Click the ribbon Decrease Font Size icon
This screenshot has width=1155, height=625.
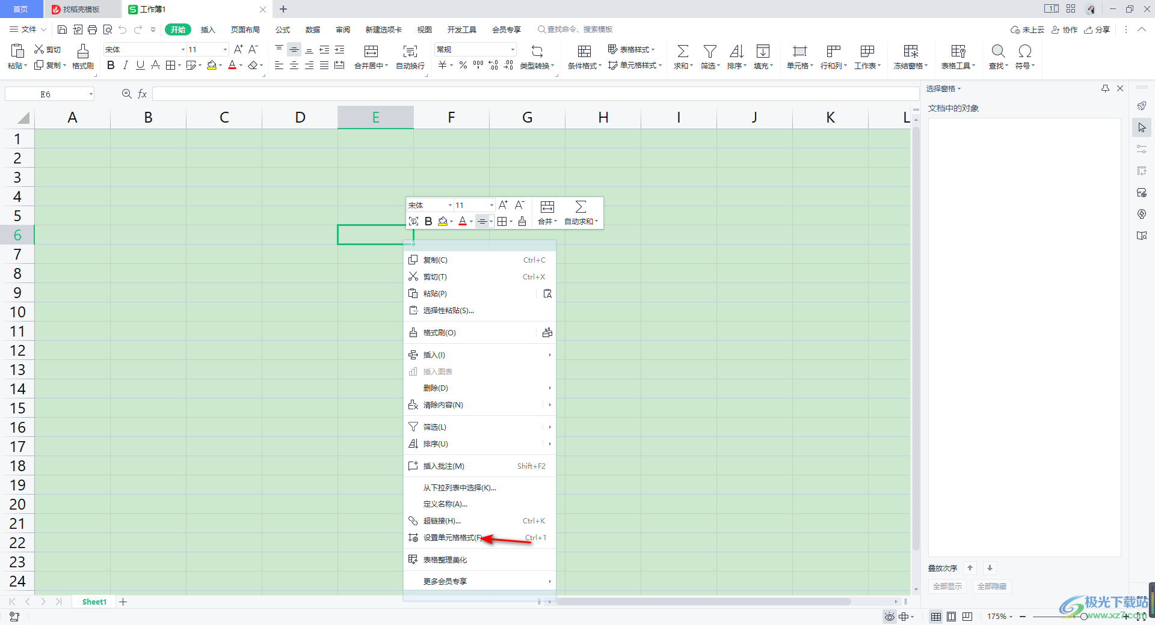click(253, 49)
